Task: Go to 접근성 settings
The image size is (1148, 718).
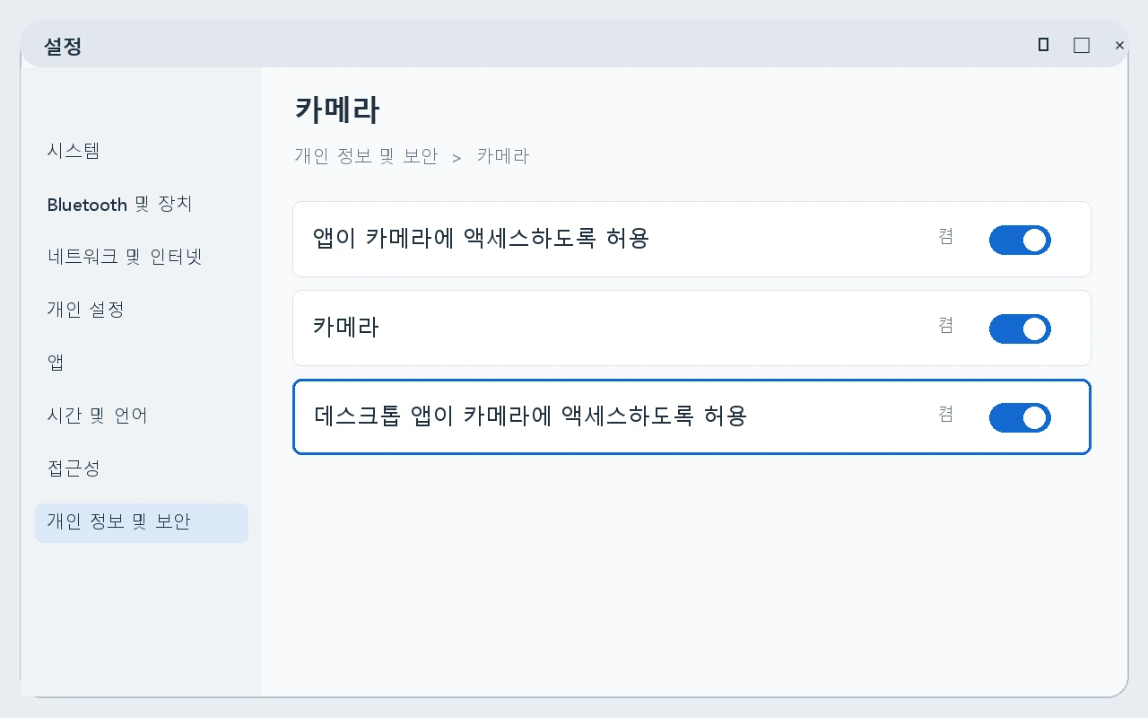Action: (x=142, y=468)
